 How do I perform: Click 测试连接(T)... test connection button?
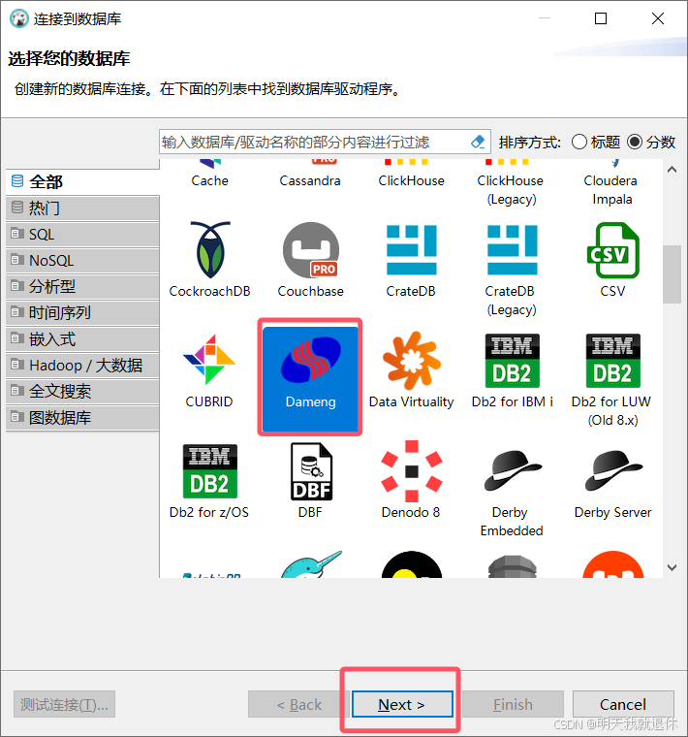tap(64, 704)
